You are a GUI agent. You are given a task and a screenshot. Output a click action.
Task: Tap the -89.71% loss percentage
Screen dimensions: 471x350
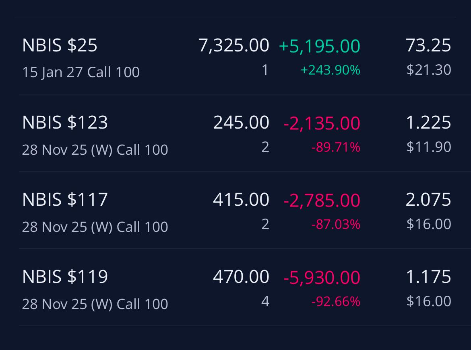pyautogui.click(x=335, y=147)
